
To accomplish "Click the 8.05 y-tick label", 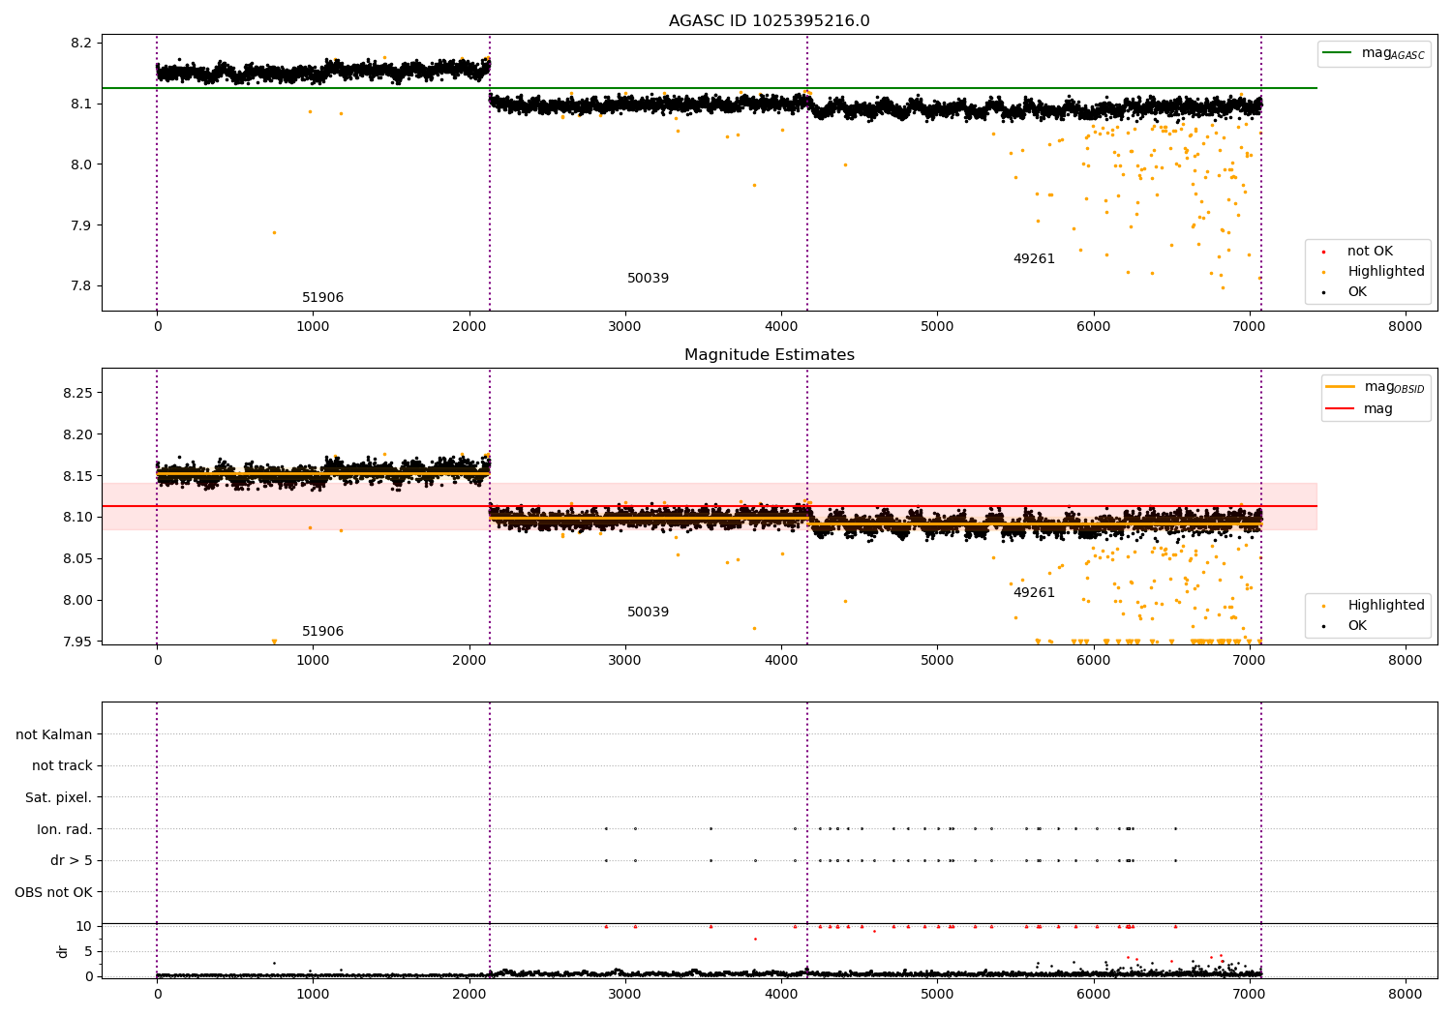I will tap(77, 559).
